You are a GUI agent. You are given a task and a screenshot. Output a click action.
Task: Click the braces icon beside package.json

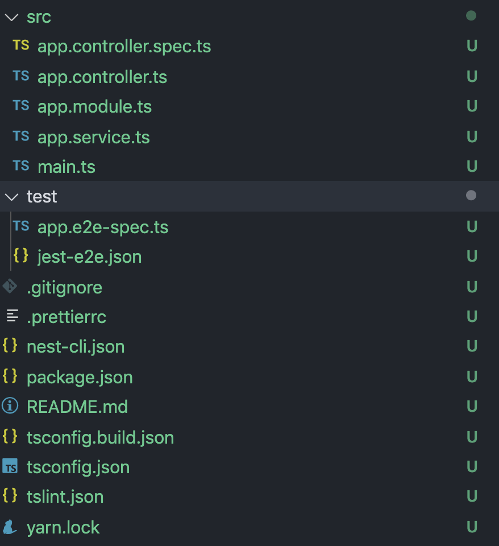point(10,377)
